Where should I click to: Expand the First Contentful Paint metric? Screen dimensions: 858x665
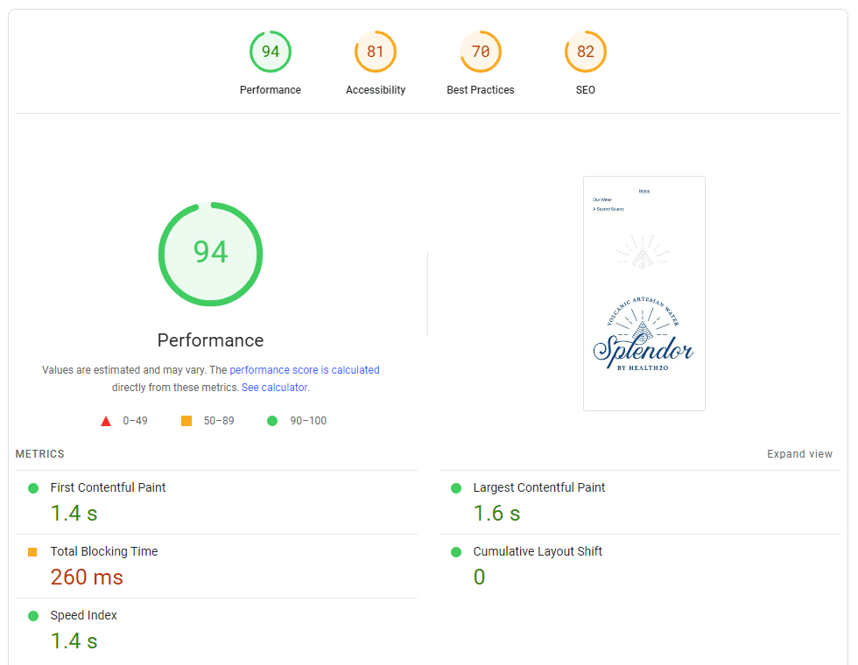pos(108,487)
